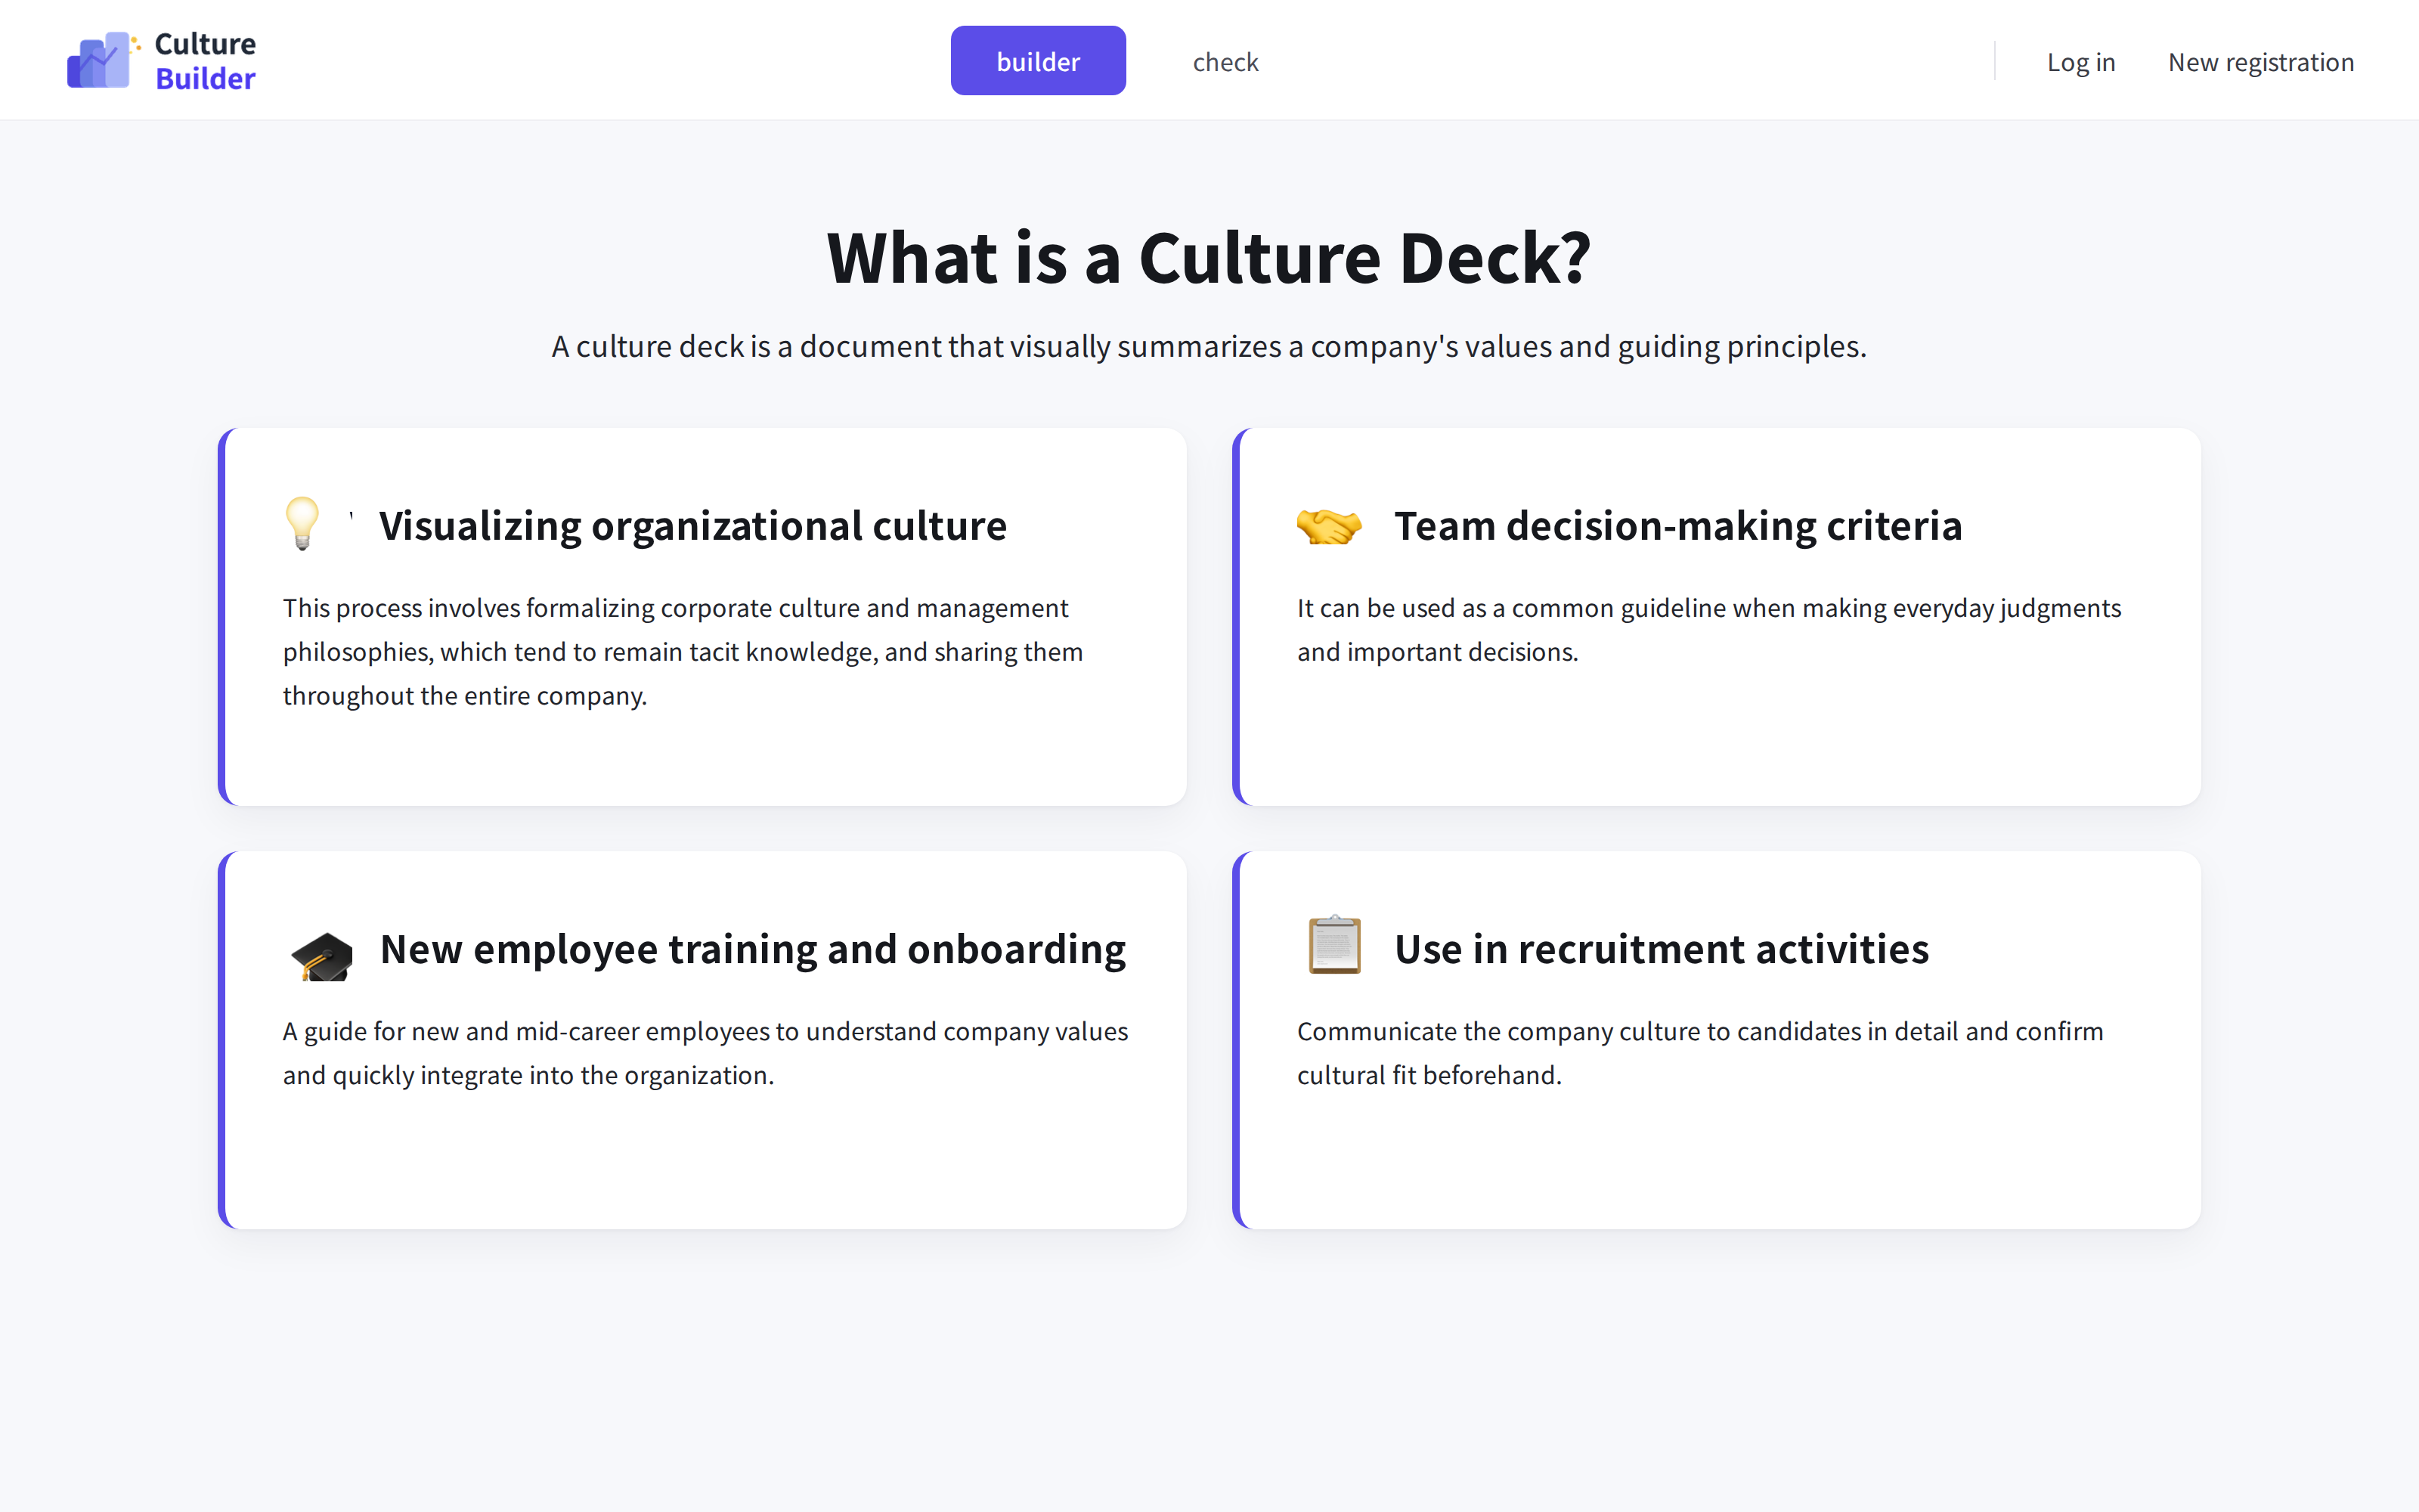The image size is (2419, 1512).
Task: Click the Culture Builder brand name text
Action: [205, 61]
